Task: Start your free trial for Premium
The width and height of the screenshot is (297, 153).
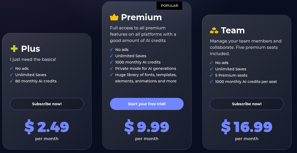Action: pos(147,104)
